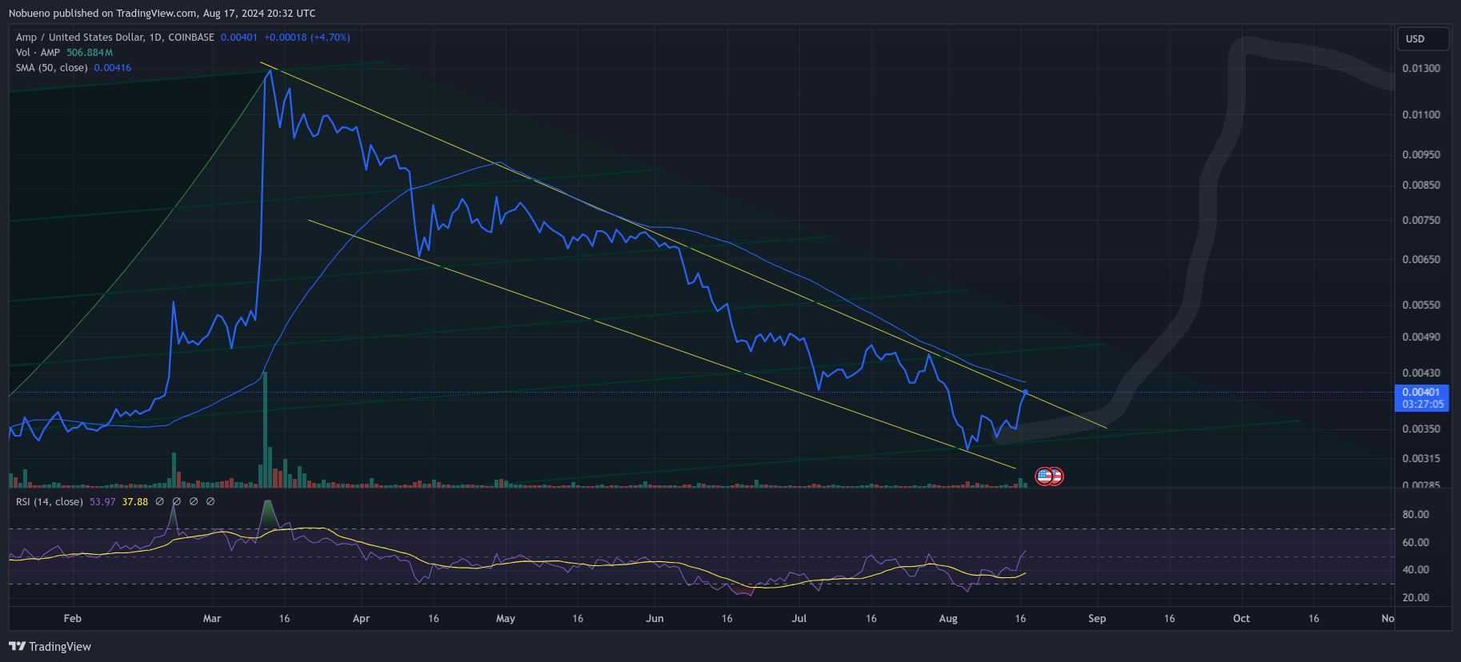The height and width of the screenshot is (662, 1461).
Task: Open the USD currency selector
Action: point(1423,38)
